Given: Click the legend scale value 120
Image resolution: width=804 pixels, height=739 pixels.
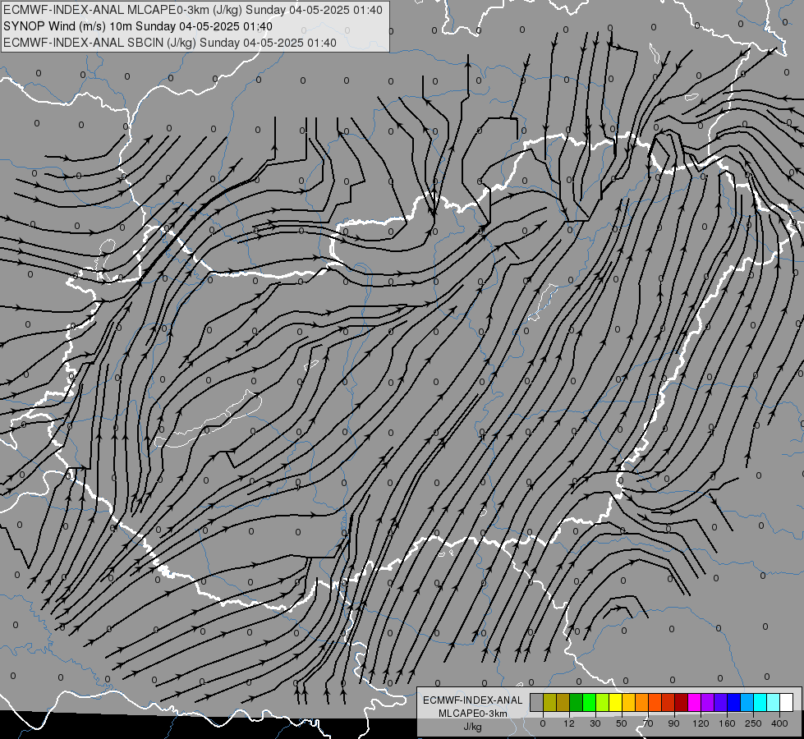Looking at the screenshot, I should pyautogui.click(x=701, y=723).
